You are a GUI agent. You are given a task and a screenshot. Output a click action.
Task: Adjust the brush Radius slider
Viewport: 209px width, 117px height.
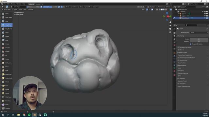point(33,7)
